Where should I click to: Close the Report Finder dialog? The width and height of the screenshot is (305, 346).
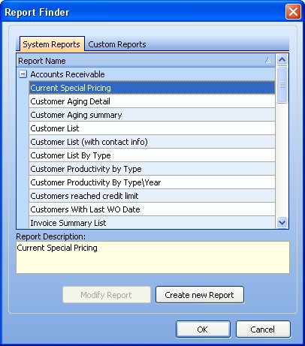click(293, 11)
